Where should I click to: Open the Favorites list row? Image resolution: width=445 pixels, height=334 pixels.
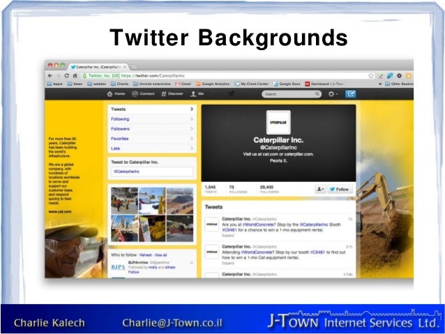point(152,139)
